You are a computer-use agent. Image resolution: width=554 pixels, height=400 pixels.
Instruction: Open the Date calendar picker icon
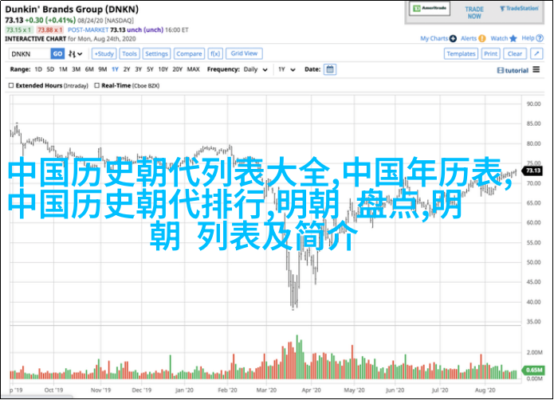330,69
